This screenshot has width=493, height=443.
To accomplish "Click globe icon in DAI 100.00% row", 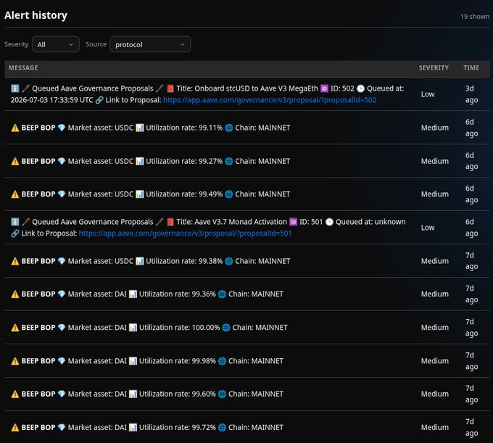I will tap(226, 327).
